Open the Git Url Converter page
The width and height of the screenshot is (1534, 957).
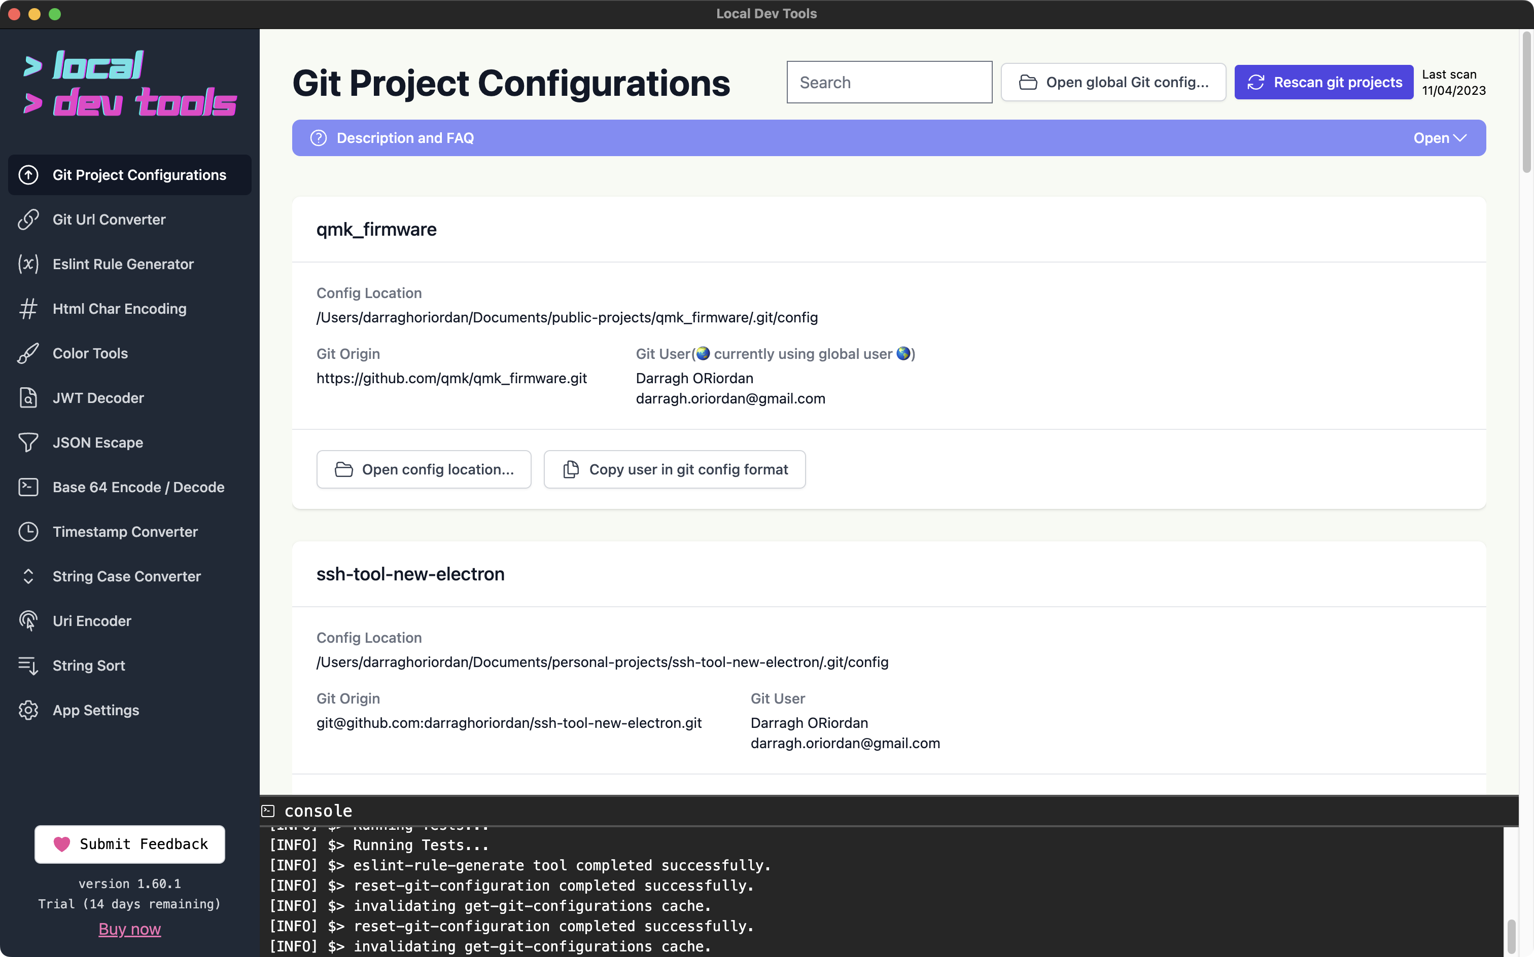(130, 219)
